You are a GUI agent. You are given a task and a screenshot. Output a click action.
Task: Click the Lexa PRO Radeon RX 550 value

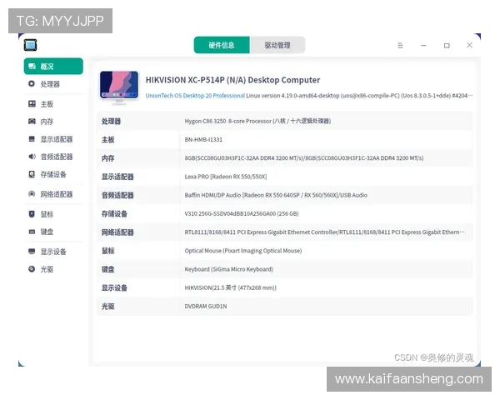[x=226, y=177]
